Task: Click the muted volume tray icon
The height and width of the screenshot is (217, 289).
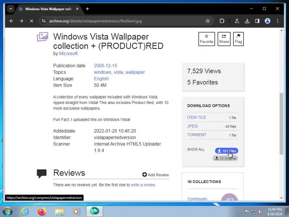Action: pyautogui.click(x=260, y=212)
